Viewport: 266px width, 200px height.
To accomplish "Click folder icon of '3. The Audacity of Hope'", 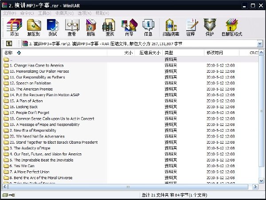I will point(6,148).
